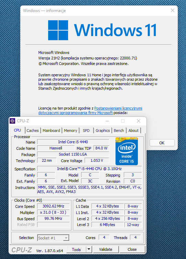Click the Stepping value 3

(x=133, y=175)
